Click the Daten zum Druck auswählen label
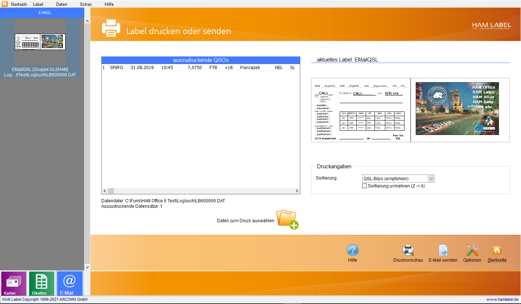Screen dimensions: 521x304 tap(246, 221)
